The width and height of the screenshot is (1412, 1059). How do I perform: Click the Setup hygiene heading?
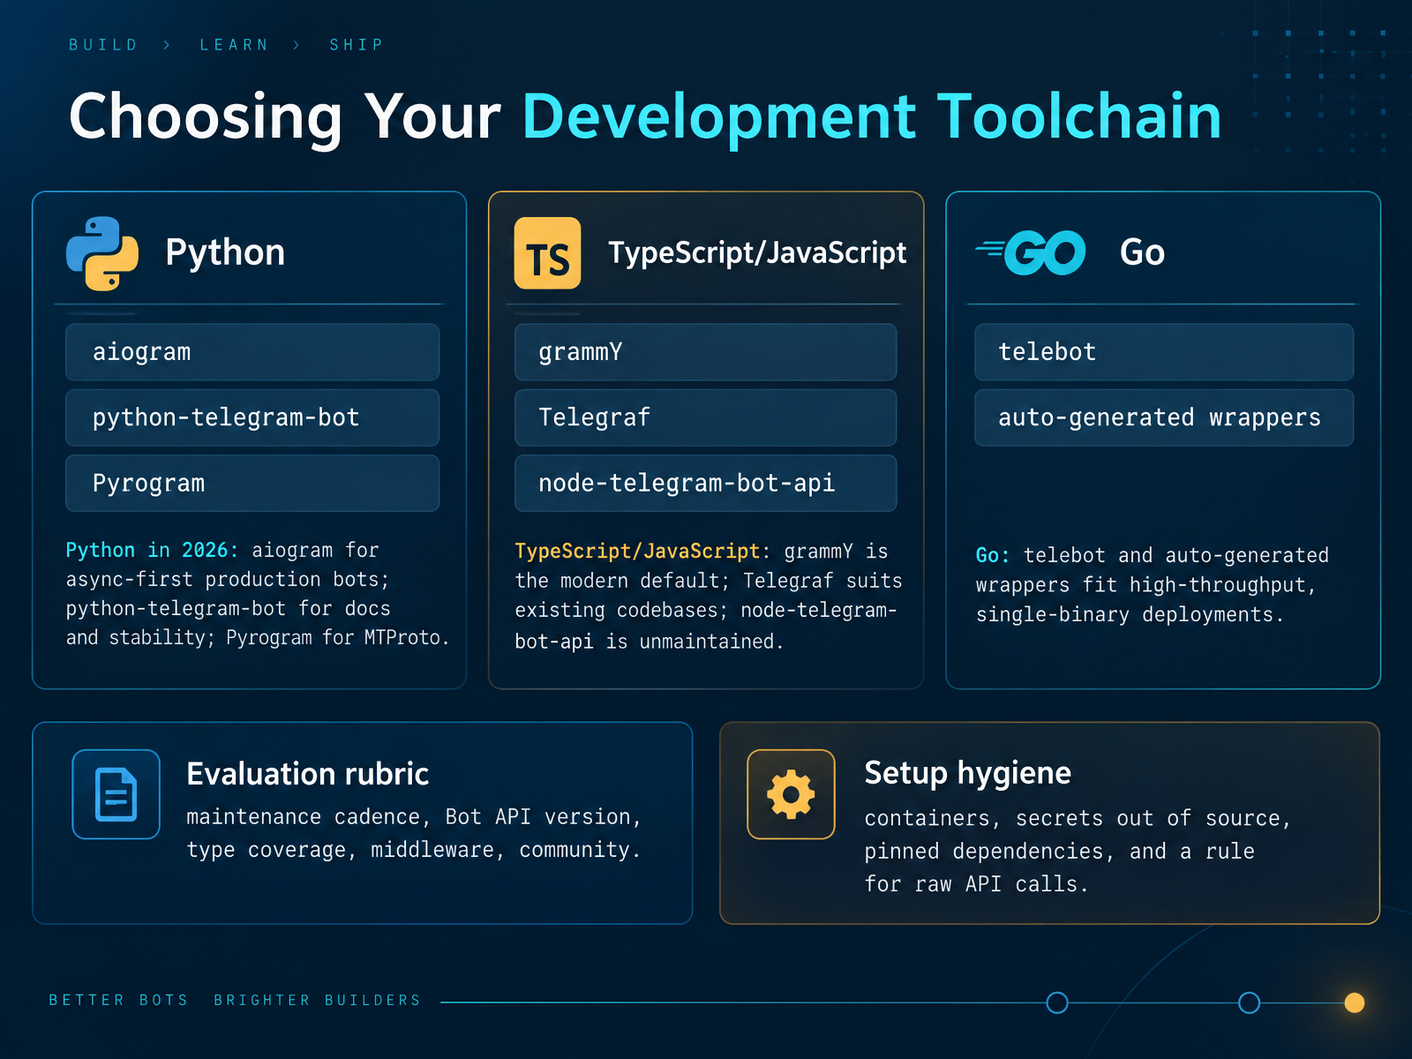[x=967, y=773]
